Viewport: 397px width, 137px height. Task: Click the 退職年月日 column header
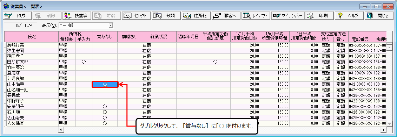(x=188, y=37)
